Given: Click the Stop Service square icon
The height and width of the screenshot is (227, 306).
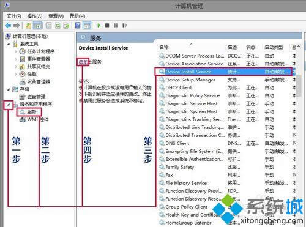Looking at the screenshot, I should coord(107,26).
